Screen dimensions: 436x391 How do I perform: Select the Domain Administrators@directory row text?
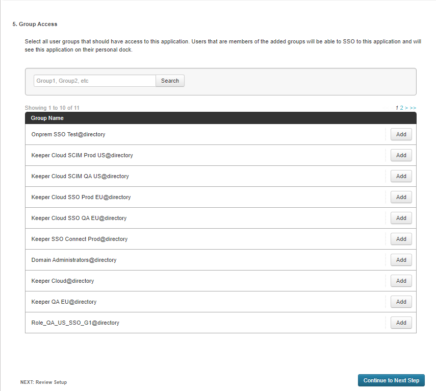(x=74, y=260)
